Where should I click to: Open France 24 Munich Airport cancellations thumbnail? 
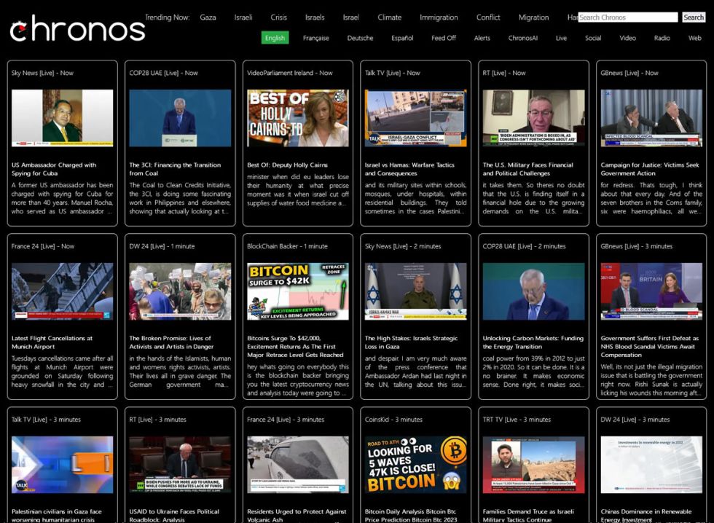(x=63, y=291)
